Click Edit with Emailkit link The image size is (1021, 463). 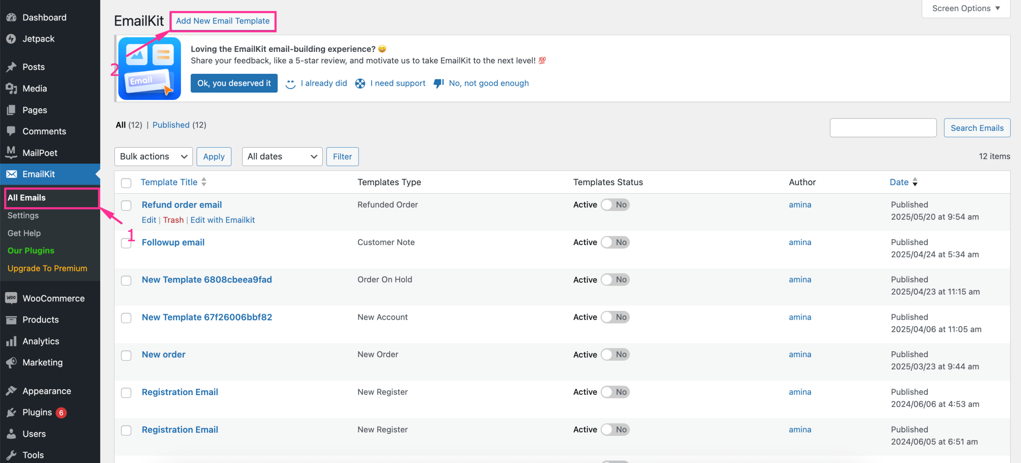click(x=223, y=220)
